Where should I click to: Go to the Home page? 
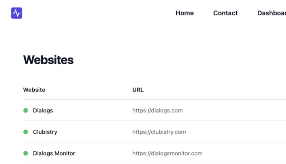(x=184, y=13)
